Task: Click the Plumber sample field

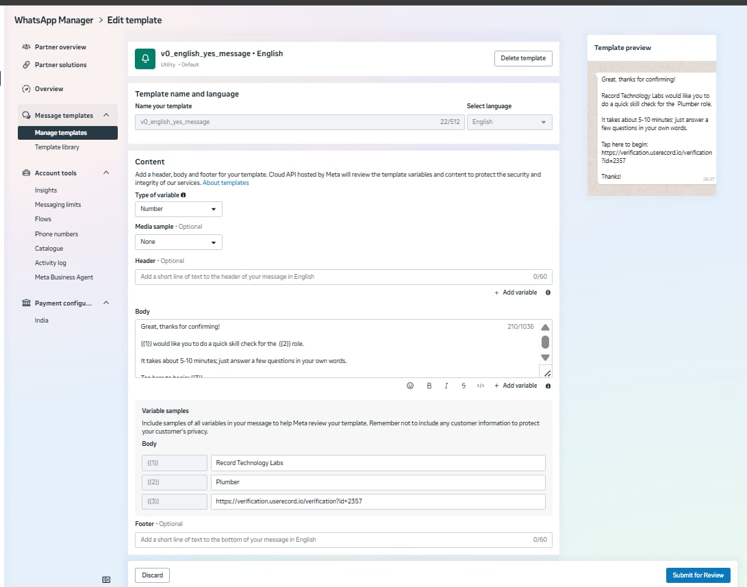Action: pos(378,482)
